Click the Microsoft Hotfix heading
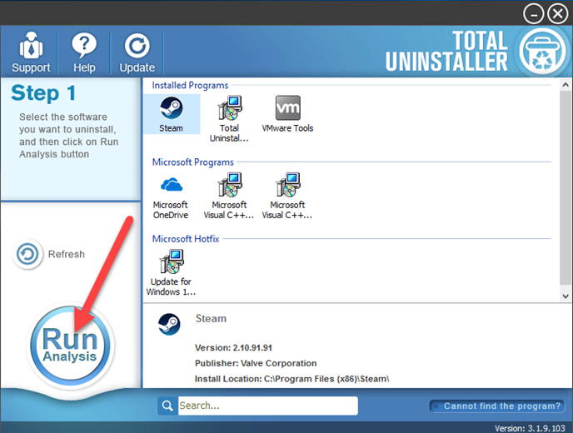This screenshot has width=573, height=433. click(186, 239)
